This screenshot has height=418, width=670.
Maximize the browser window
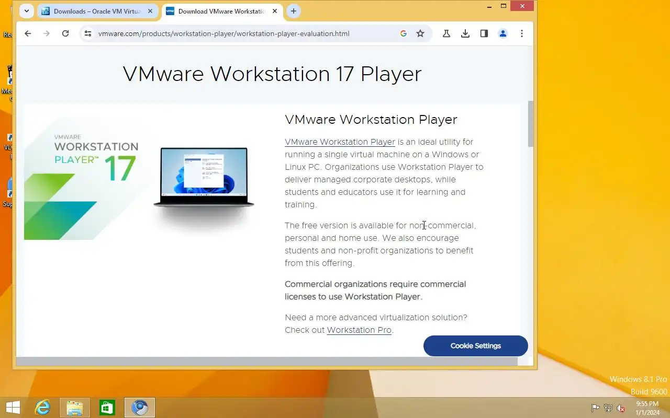click(x=504, y=6)
